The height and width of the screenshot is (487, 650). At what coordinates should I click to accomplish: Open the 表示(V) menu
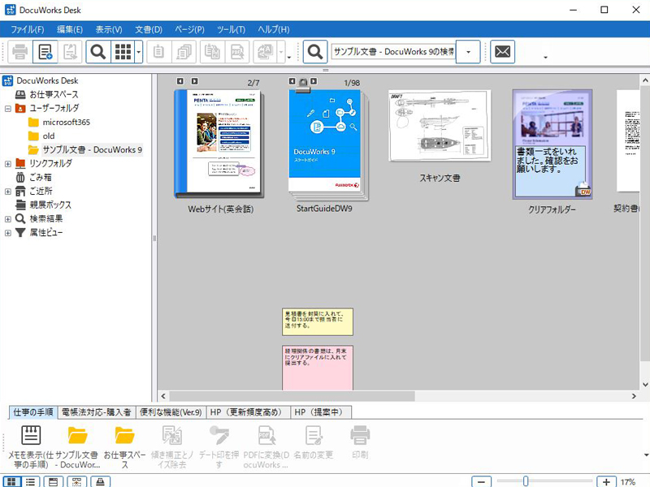[x=109, y=29]
